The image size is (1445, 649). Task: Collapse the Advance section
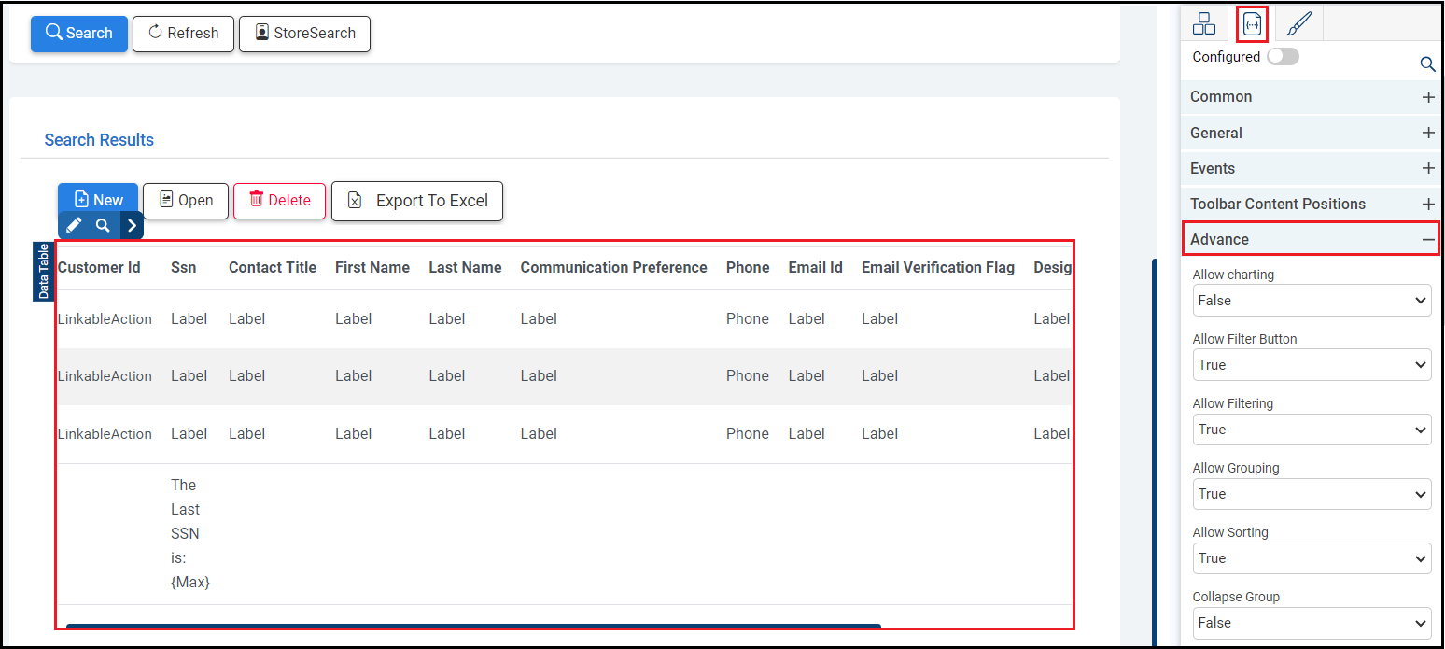(x=1428, y=240)
